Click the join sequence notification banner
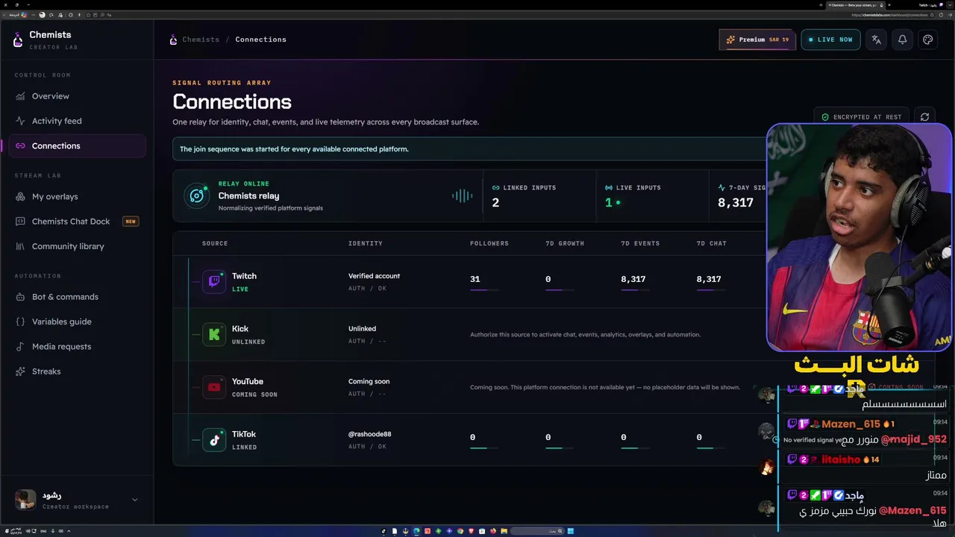 click(x=470, y=149)
